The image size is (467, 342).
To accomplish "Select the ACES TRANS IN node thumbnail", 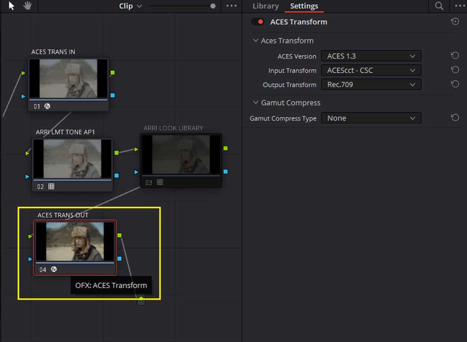I will point(68,78).
